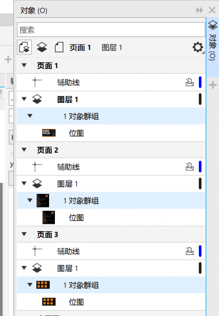Add a docker using the sidebar plus
Screen dimensions: 219x316
pyautogui.click(x=213, y=85)
